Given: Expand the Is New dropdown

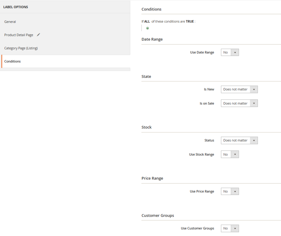Looking at the screenshot, I should (239, 89).
